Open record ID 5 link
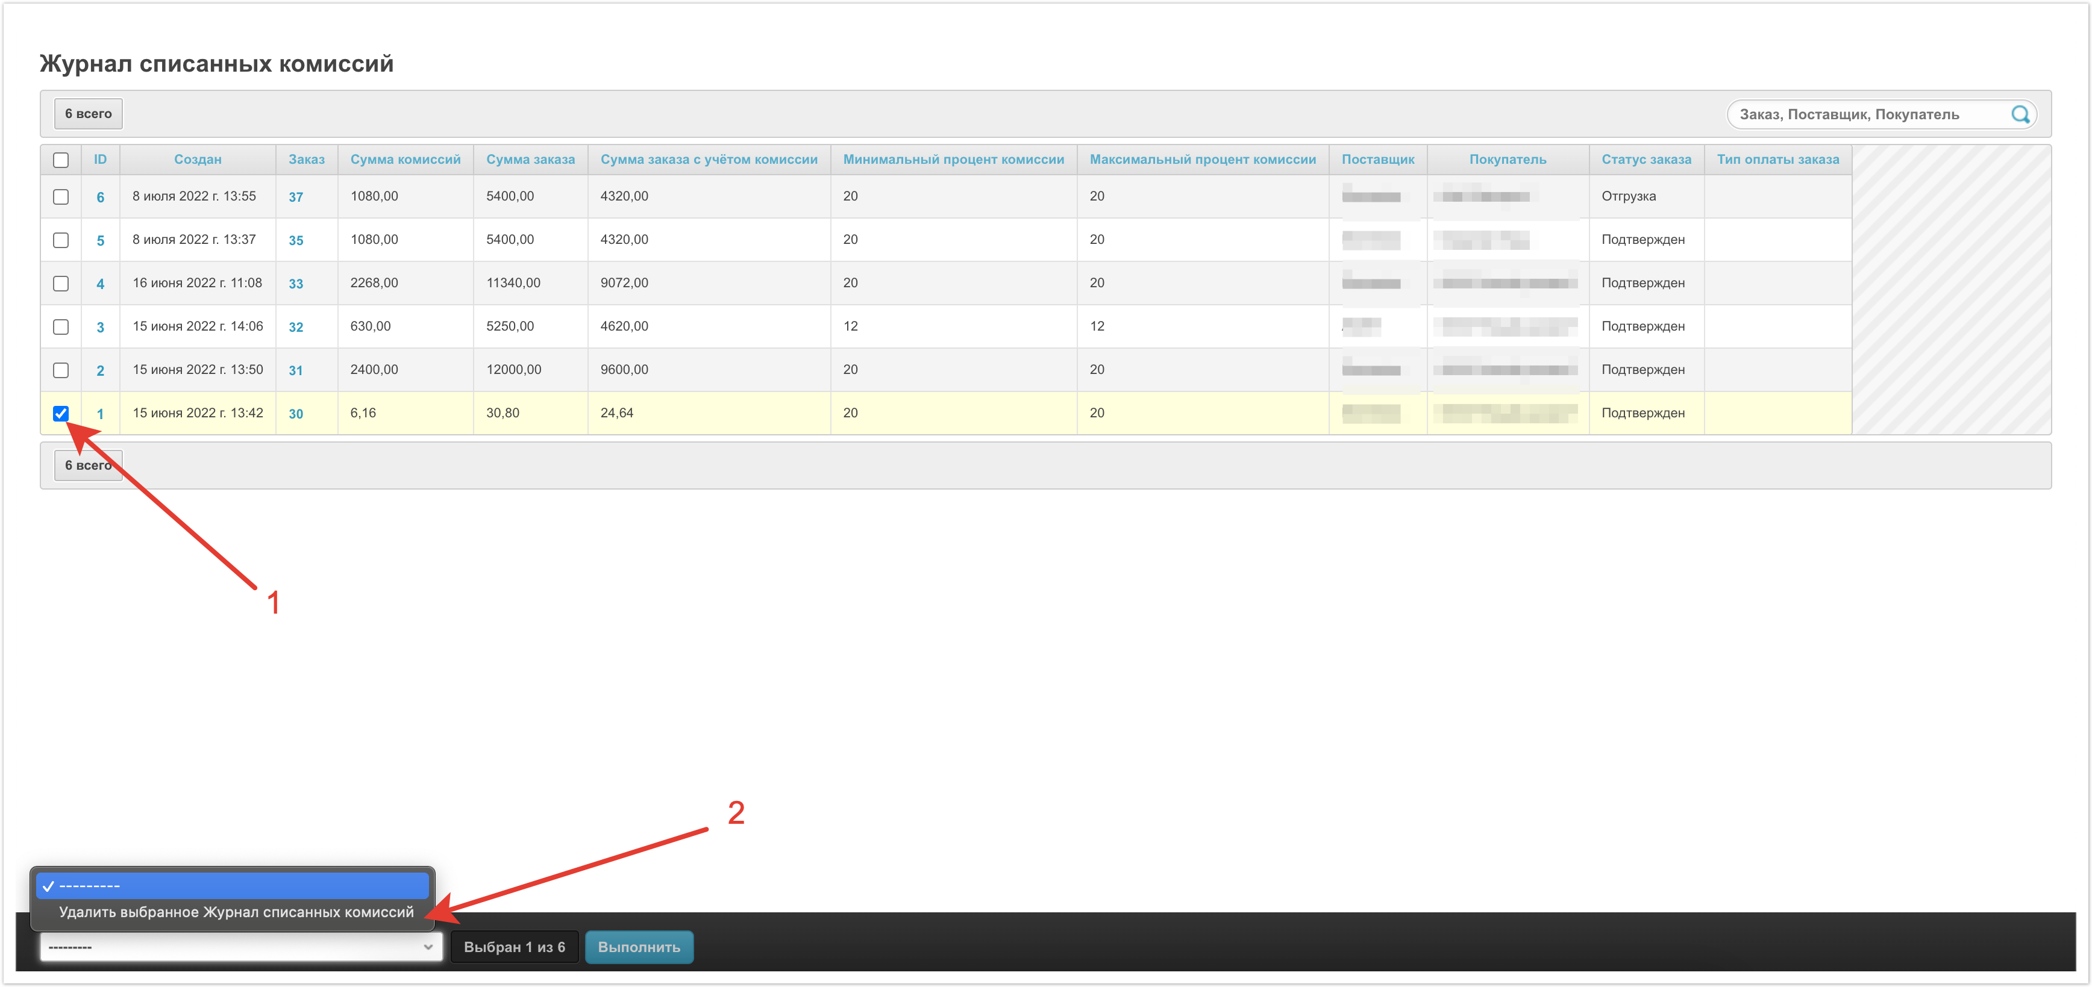 101,240
